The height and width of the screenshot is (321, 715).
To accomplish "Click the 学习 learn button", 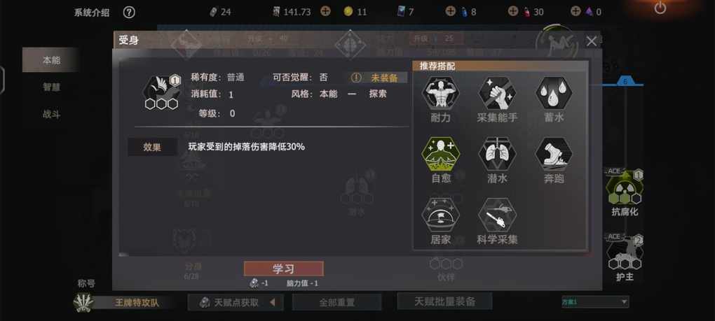I will 284,269.
